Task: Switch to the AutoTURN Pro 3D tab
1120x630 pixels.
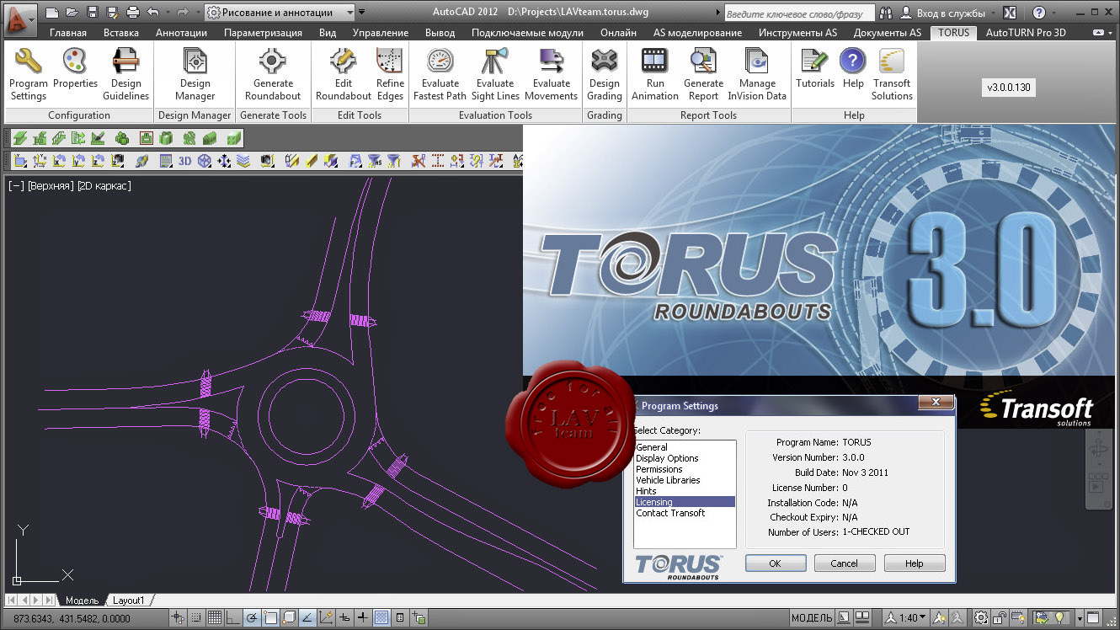Action: pos(1026,33)
